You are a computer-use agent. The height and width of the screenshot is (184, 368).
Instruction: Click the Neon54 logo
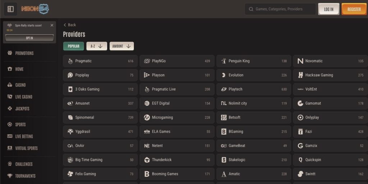point(35,9)
